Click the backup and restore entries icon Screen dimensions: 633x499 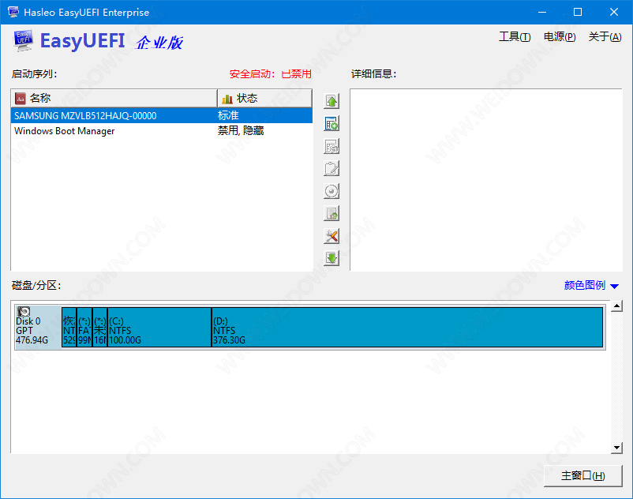[x=331, y=213]
